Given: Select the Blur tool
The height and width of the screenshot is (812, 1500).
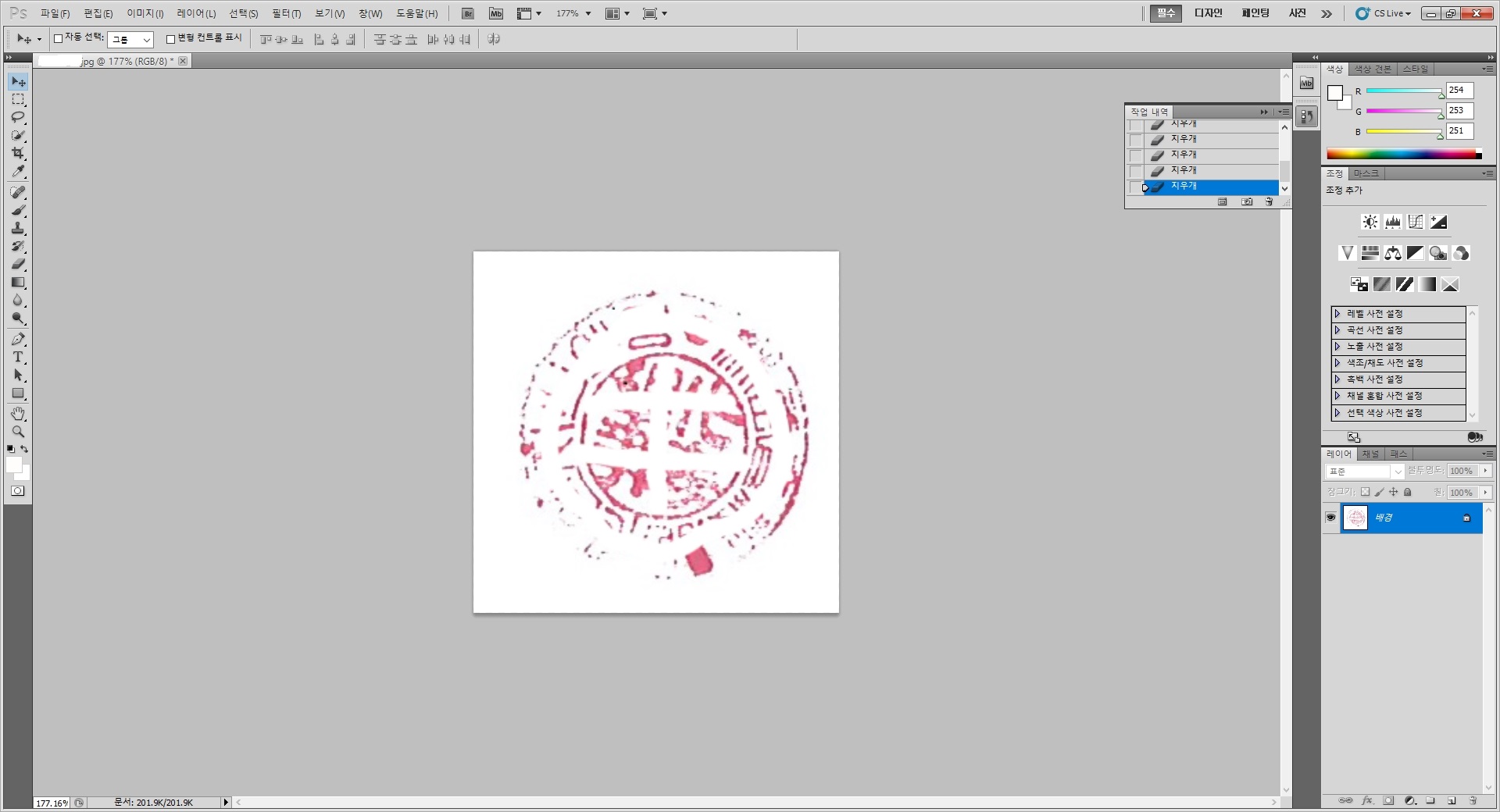Looking at the screenshot, I should click(x=18, y=301).
